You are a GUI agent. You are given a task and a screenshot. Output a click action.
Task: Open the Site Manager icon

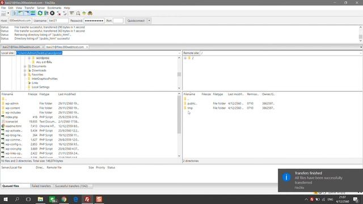tap(3, 13)
